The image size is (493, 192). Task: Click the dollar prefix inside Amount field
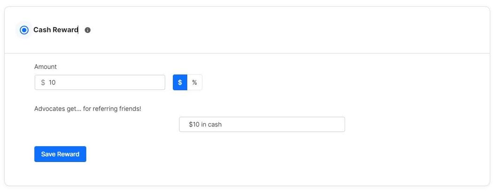[x=43, y=82]
